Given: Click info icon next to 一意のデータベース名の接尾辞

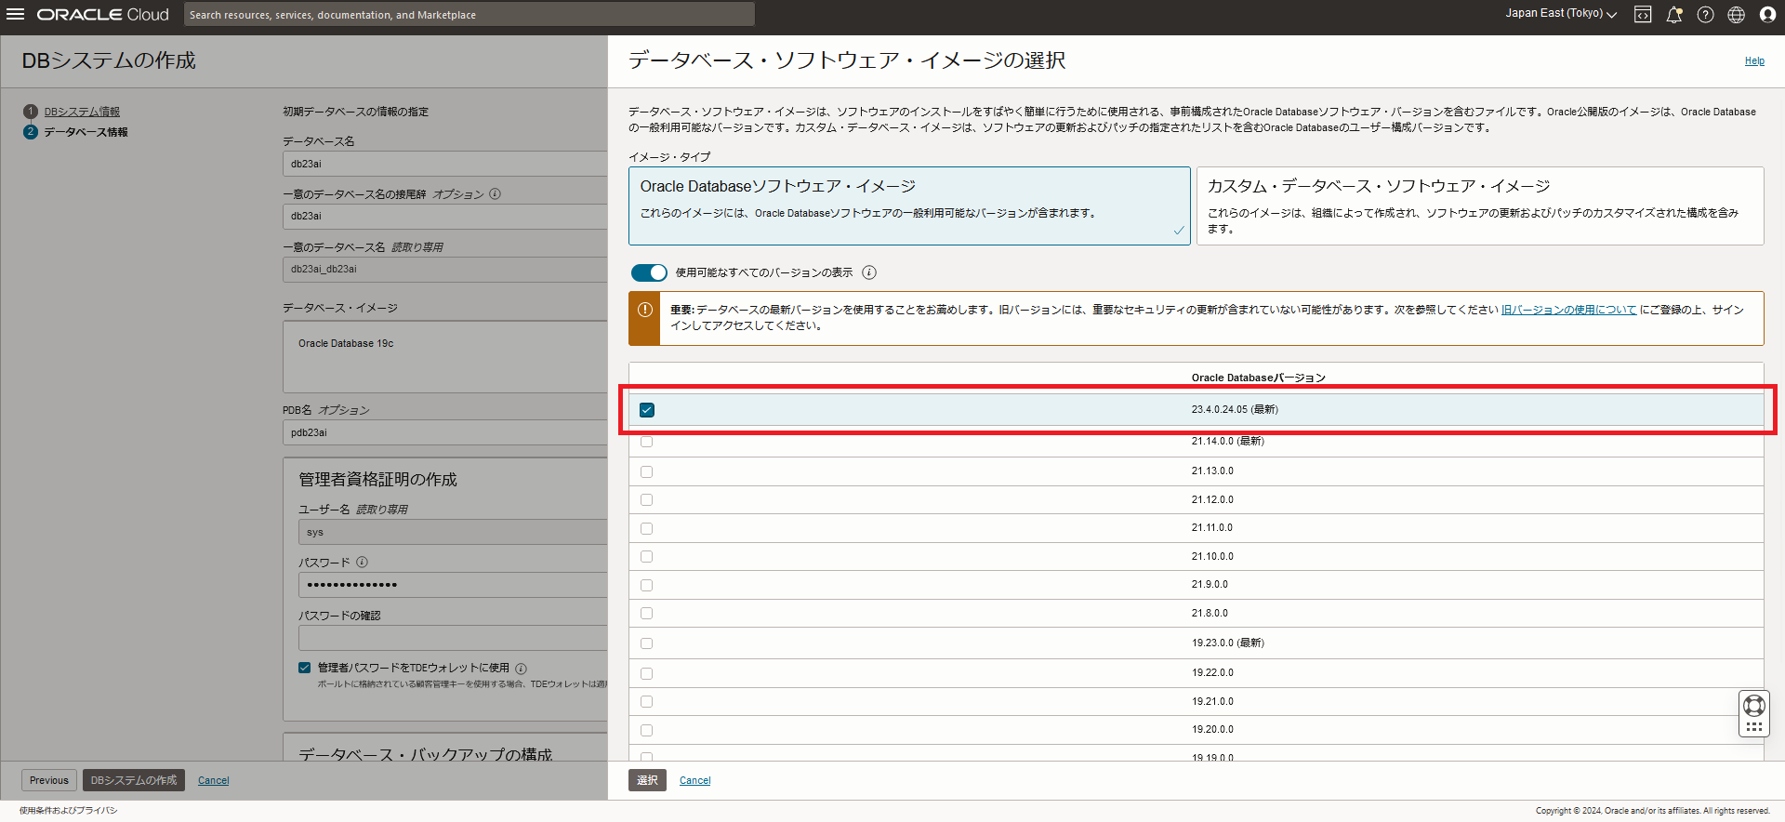Looking at the screenshot, I should [x=495, y=193].
